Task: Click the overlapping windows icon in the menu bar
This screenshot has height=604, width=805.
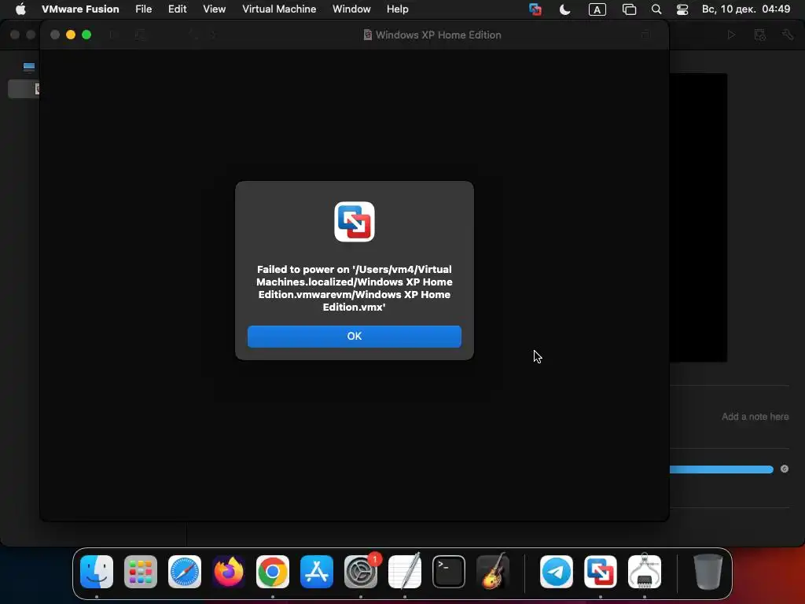Action: [x=629, y=9]
